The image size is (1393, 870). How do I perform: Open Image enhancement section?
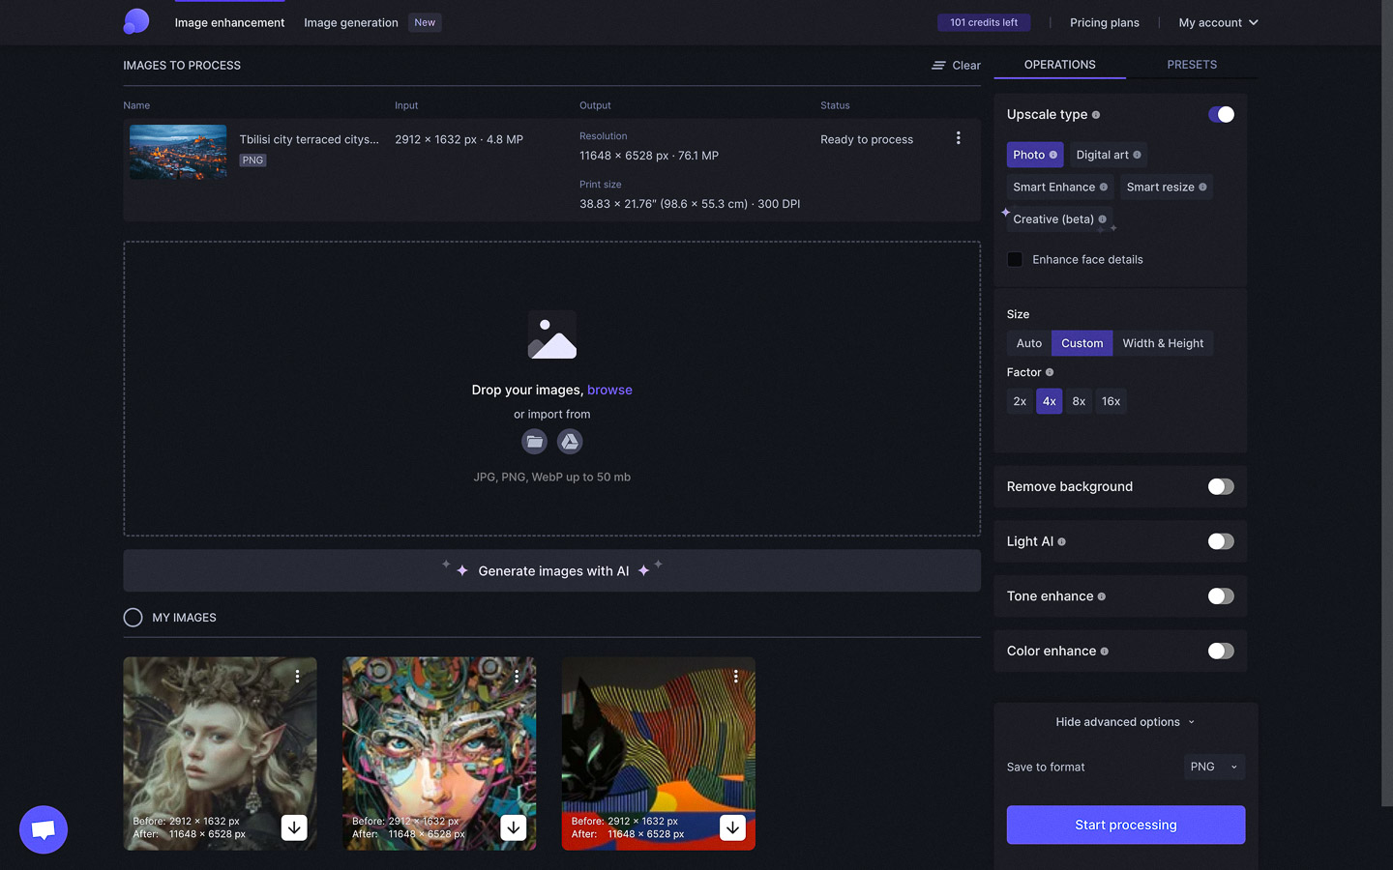(x=229, y=22)
